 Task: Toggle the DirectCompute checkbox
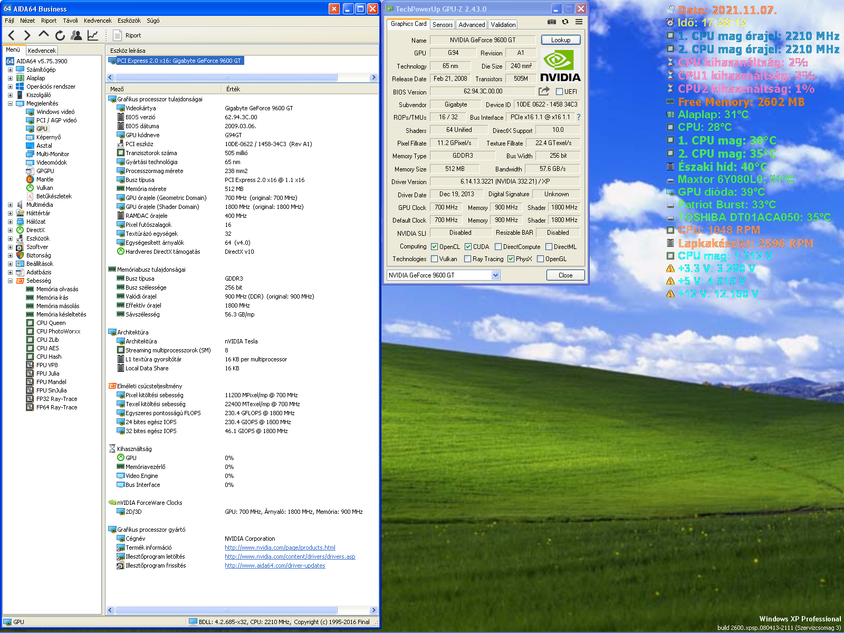tap(498, 247)
